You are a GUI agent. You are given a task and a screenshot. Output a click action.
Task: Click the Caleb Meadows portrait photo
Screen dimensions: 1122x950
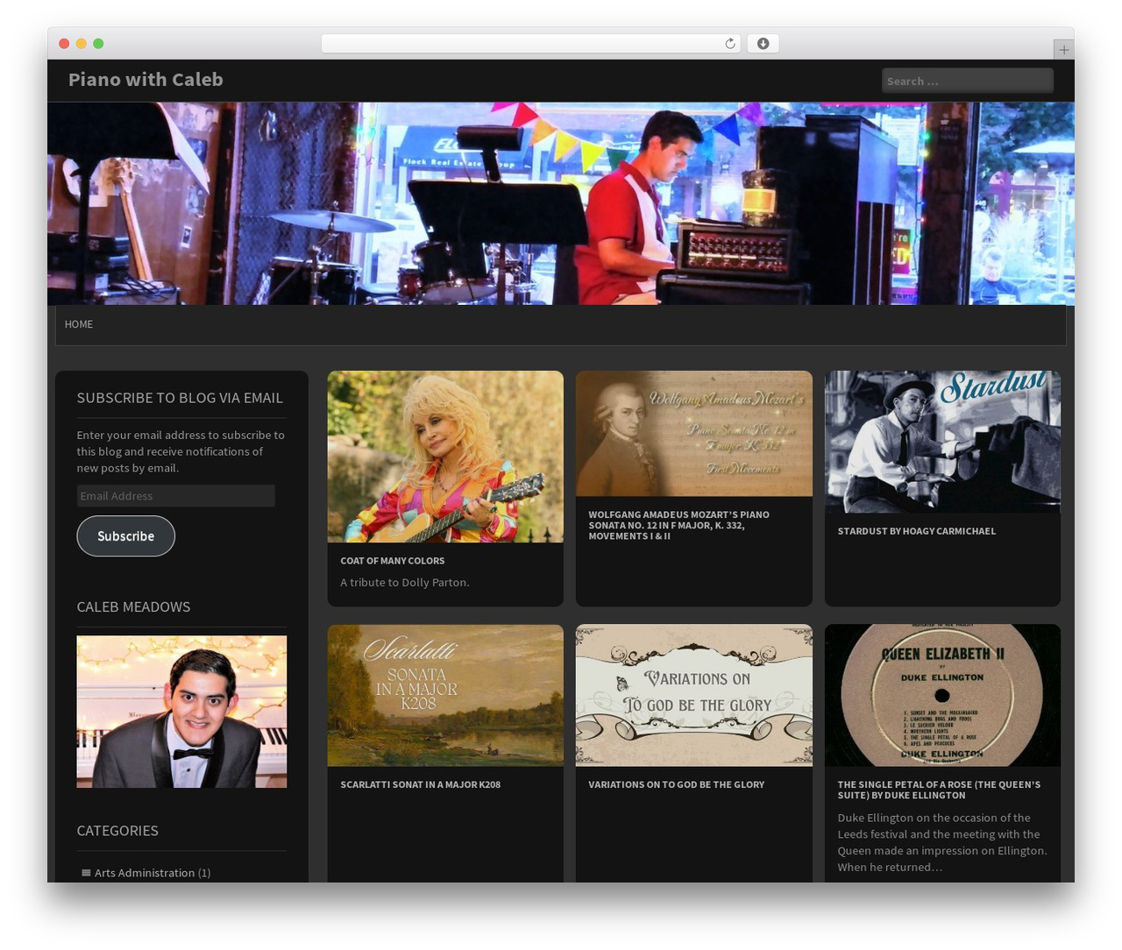pos(181,712)
